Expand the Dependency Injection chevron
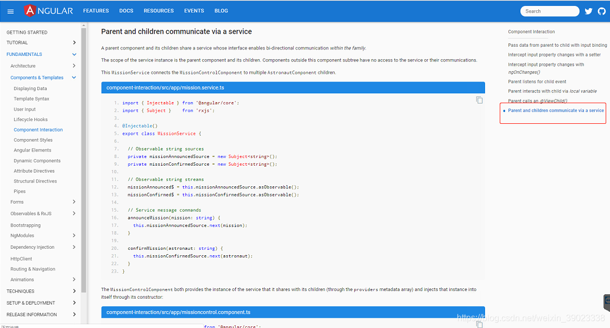Screen dimensions: 610x328 point(74,247)
